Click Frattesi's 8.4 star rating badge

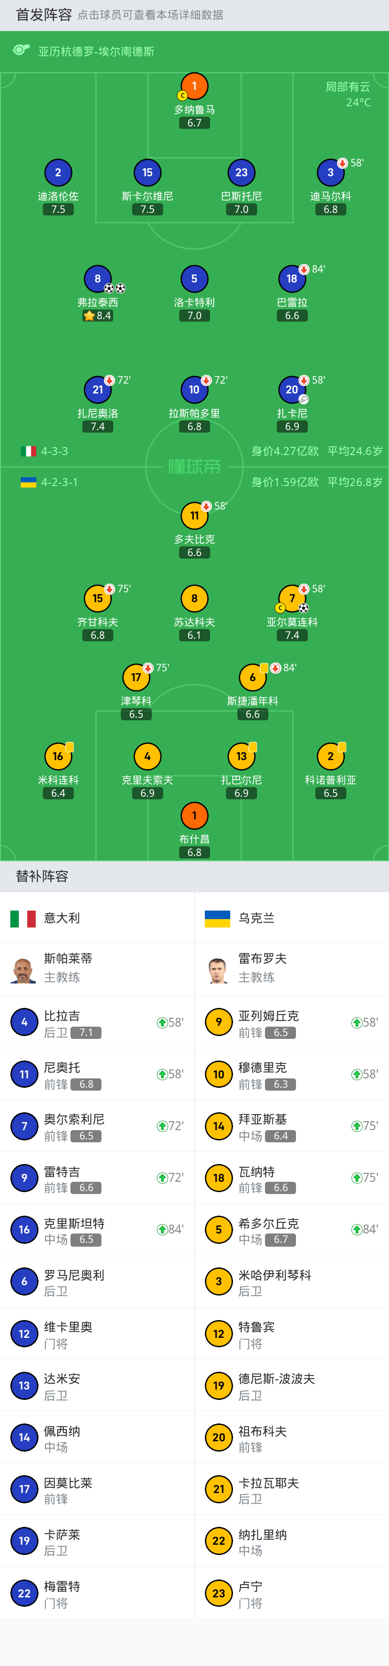pos(98,315)
